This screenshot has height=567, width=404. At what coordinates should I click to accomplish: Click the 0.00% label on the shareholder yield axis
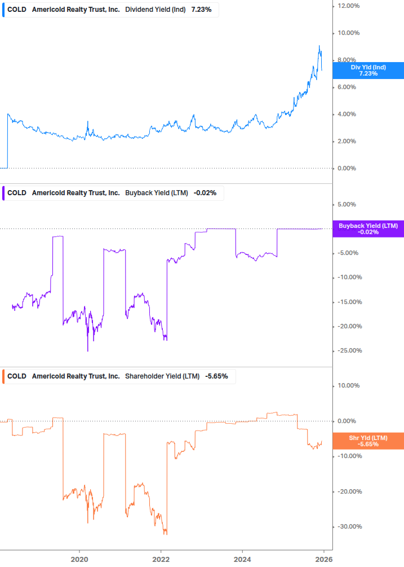(x=347, y=421)
